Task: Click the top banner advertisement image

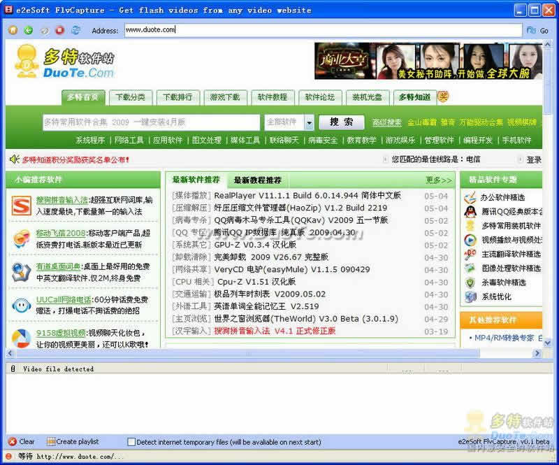Action: 428,61
